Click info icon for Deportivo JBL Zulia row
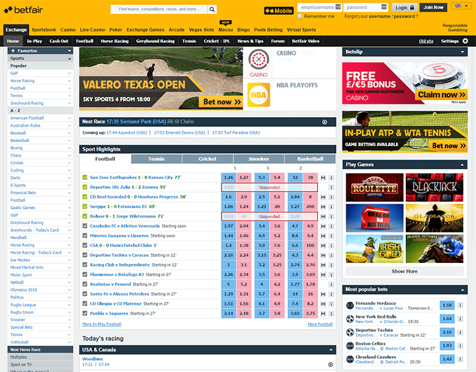 pyautogui.click(x=331, y=188)
